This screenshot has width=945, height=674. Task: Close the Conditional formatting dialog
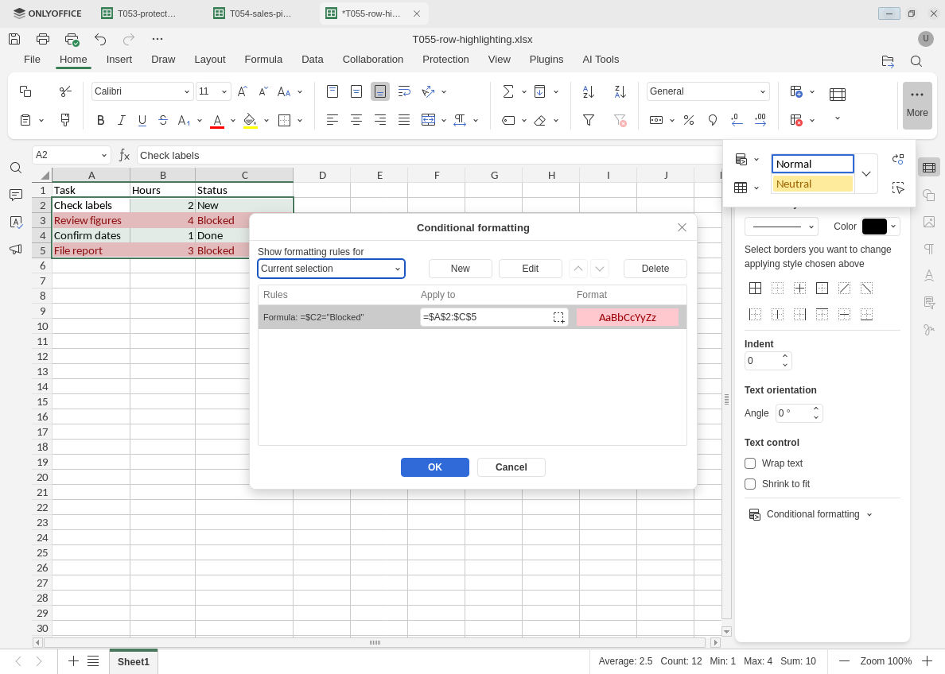click(682, 227)
